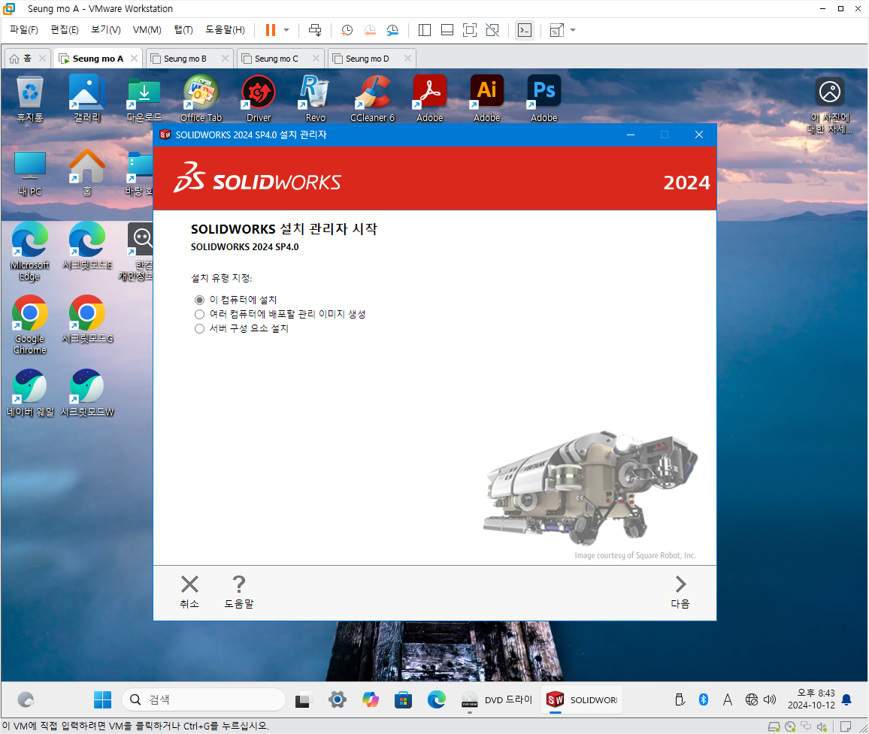Launch Adobe Acrobat desktop shortcut
The image size is (869, 734).
[429, 98]
